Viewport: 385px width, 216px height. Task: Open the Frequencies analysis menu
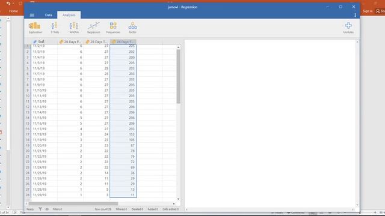tap(113, 28)
